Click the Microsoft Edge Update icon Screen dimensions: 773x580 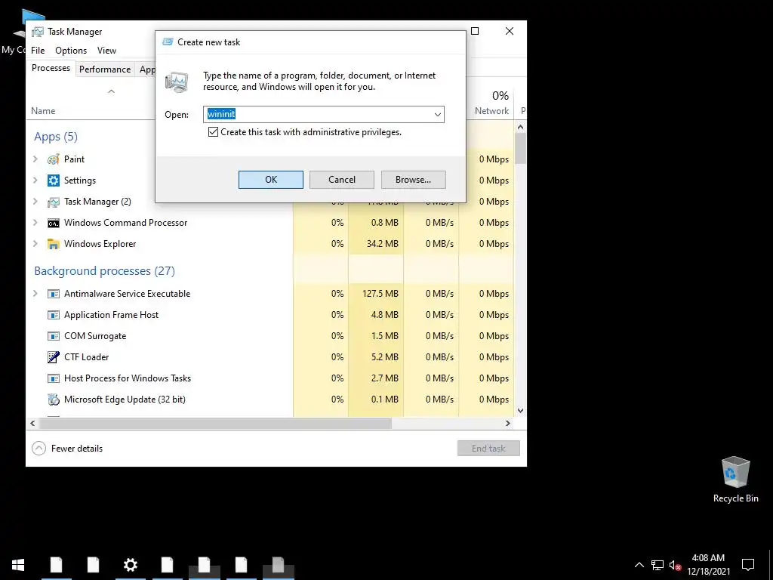(54, 400)
